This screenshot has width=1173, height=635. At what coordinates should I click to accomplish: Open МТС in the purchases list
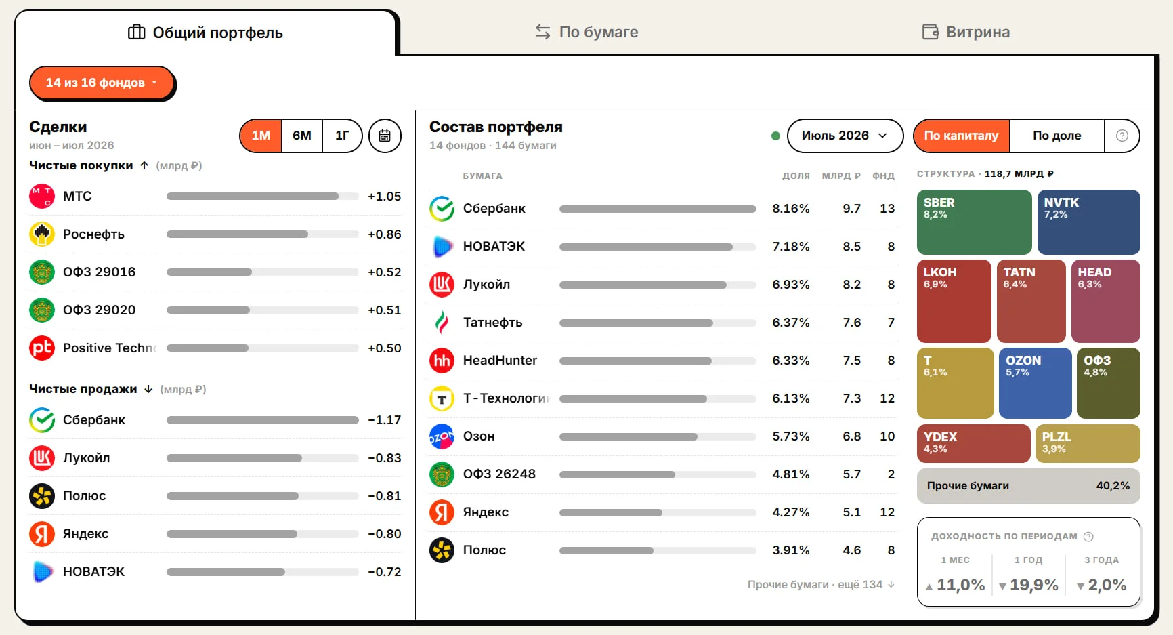(77, 197)
